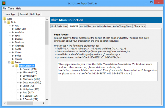Switch to the Book Collection tab

59,26
